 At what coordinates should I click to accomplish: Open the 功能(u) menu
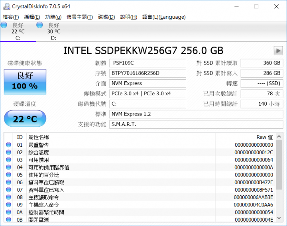(53, 17)
